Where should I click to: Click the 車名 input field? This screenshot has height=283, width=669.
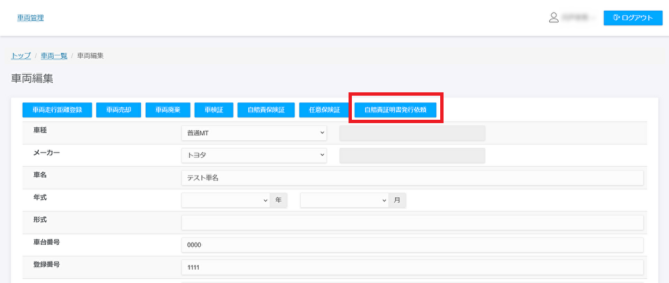tap(411, 178)
